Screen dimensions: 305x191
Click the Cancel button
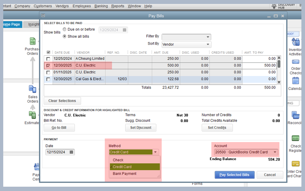click(270, 175)
